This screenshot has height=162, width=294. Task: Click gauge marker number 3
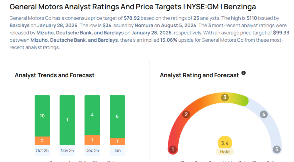click(x=225, y=97)
